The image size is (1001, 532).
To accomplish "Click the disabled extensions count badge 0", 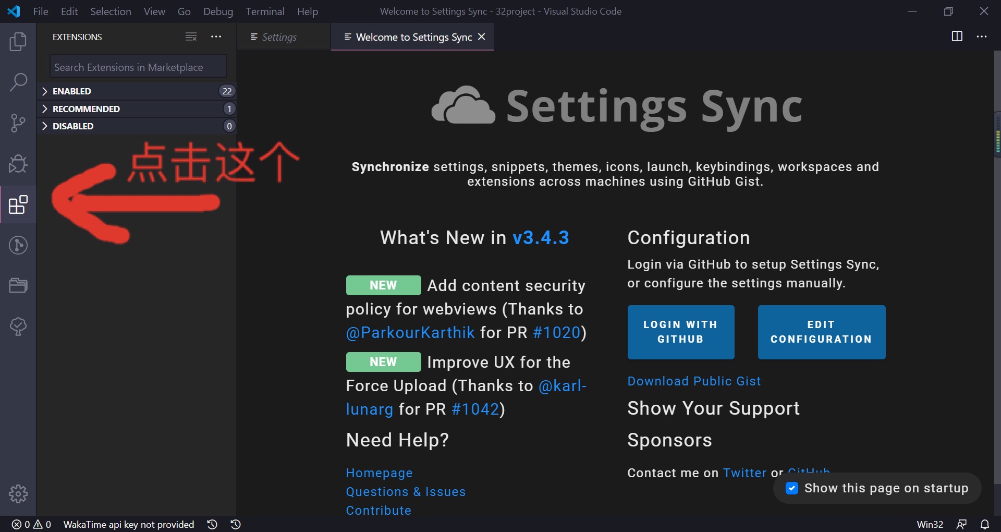I will [x=229, y=126].
